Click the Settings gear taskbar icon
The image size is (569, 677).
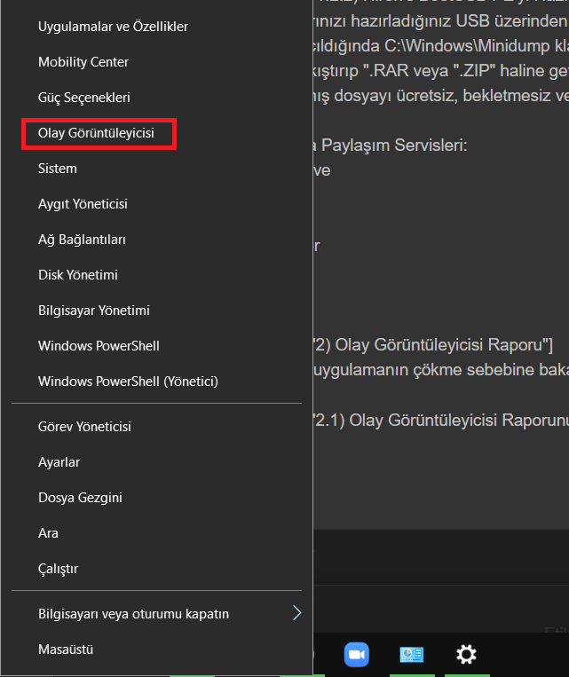tap(466, 655)
